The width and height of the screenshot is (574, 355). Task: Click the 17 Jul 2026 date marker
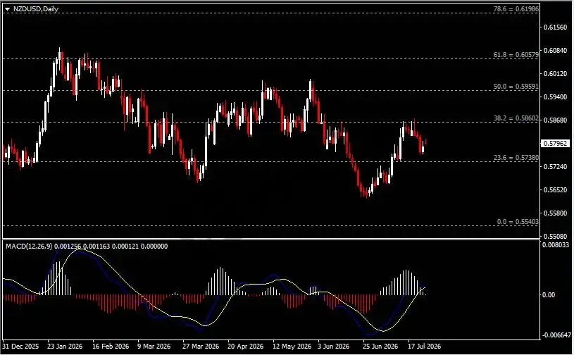pyautogui.click(x=424, y=346)
